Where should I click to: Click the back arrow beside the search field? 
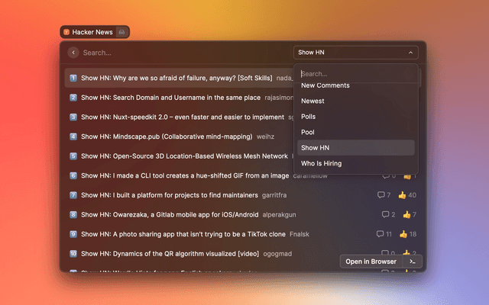[x=73, y=53]
